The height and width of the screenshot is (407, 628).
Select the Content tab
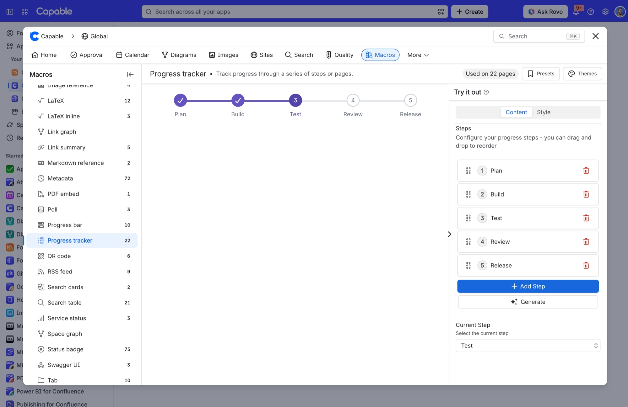pyautogui.click(x=516, y=112)
